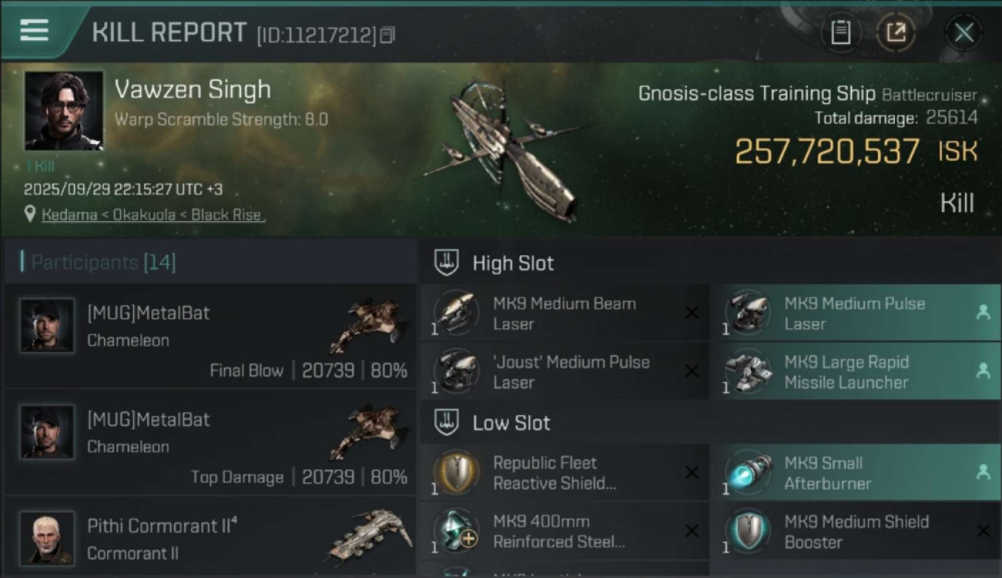Select the 'Joust' Medium Pulse Laser icon
The image size is (1002, 578).
455,371
